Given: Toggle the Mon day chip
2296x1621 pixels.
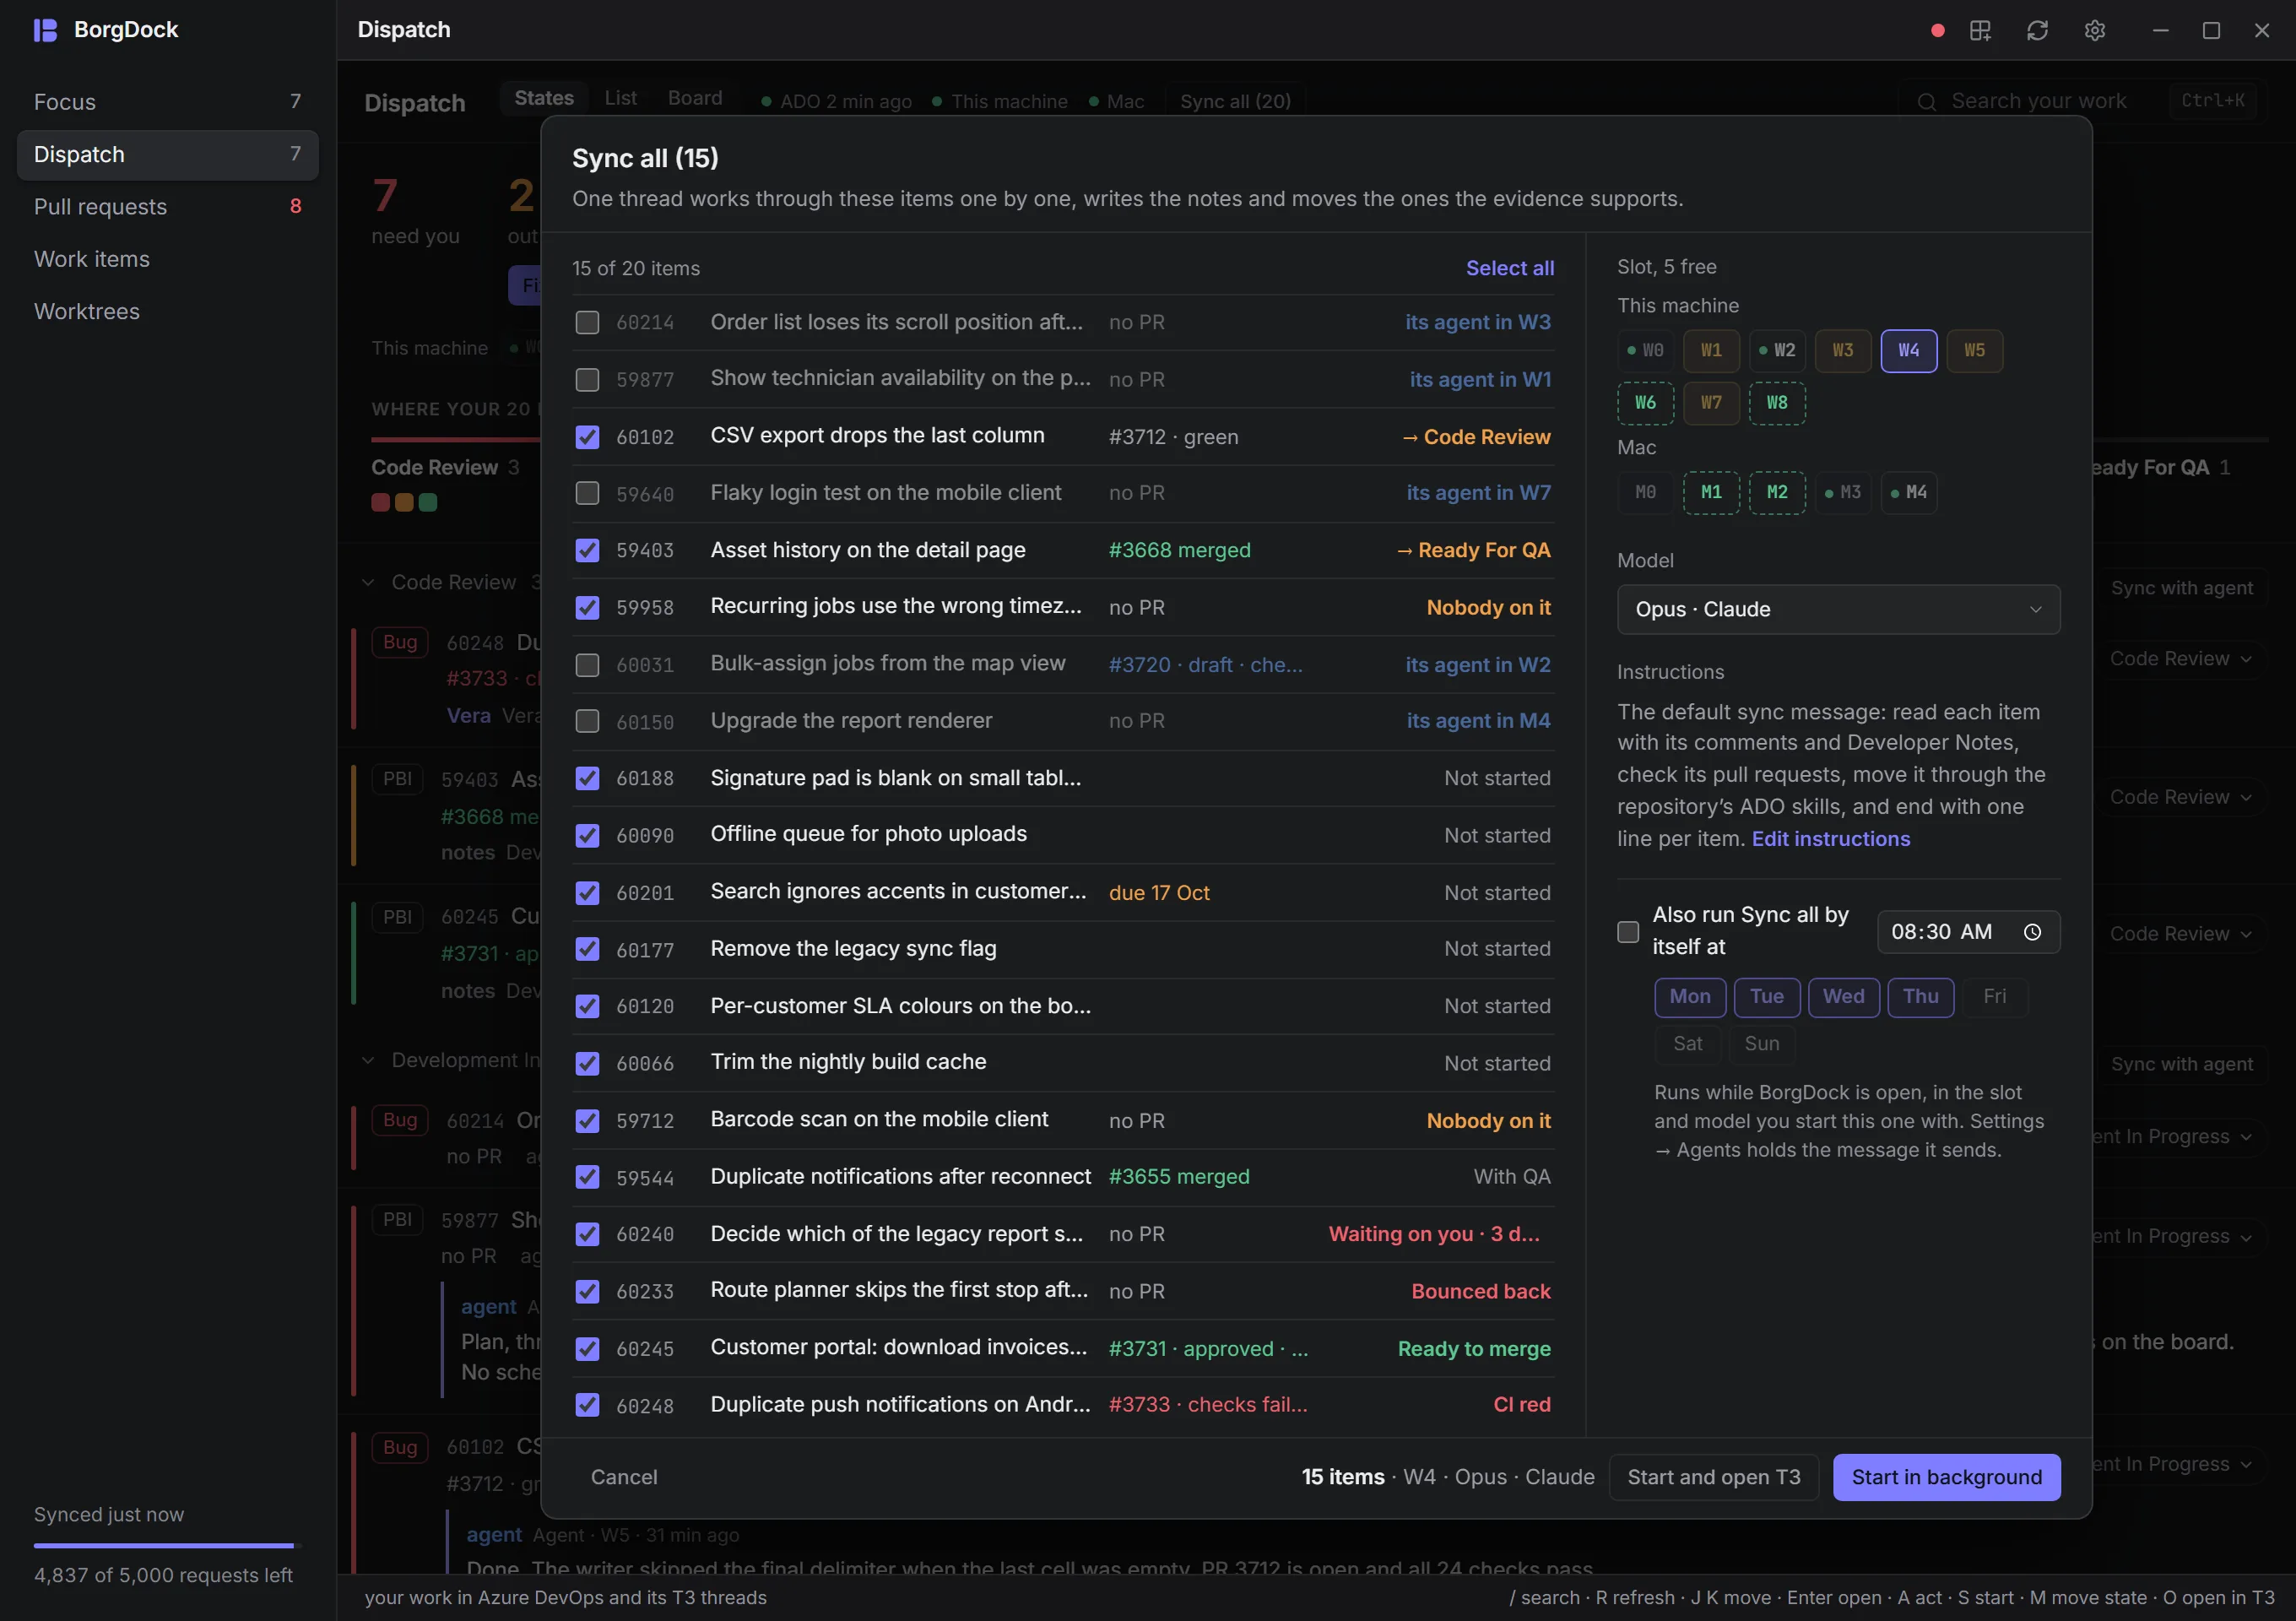Looking at the screenshot, I should coord(1689,997).
